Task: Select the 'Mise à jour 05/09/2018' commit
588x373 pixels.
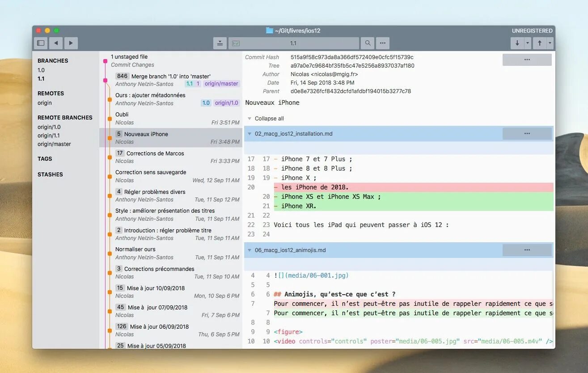Action: click(171, 345)
